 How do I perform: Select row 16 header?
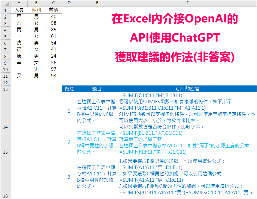tap(5, 177)
